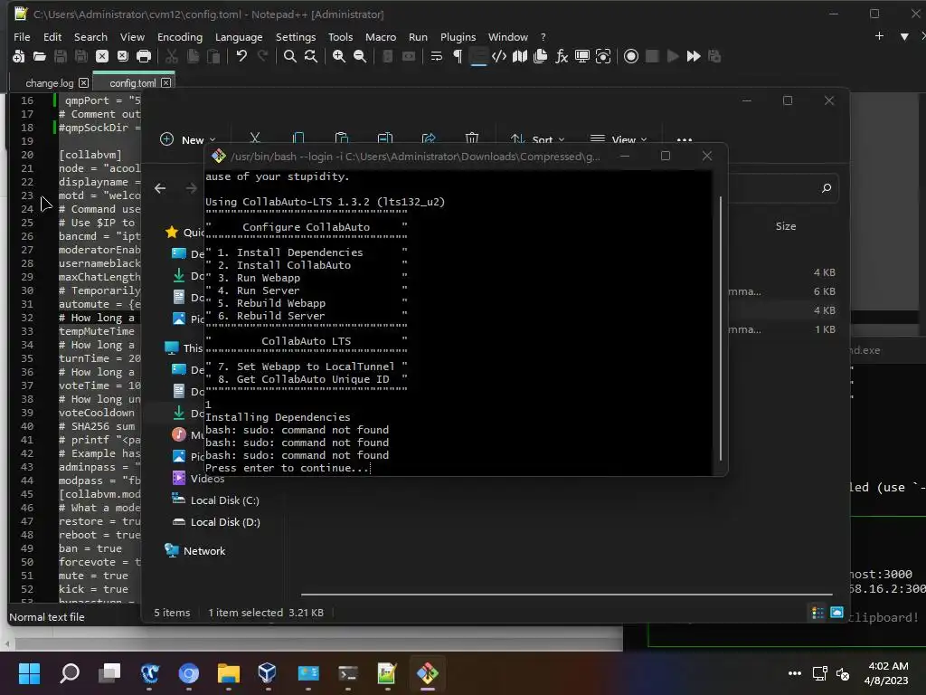Click Run macro multiple times fast-forward icon

click(694, 56)
